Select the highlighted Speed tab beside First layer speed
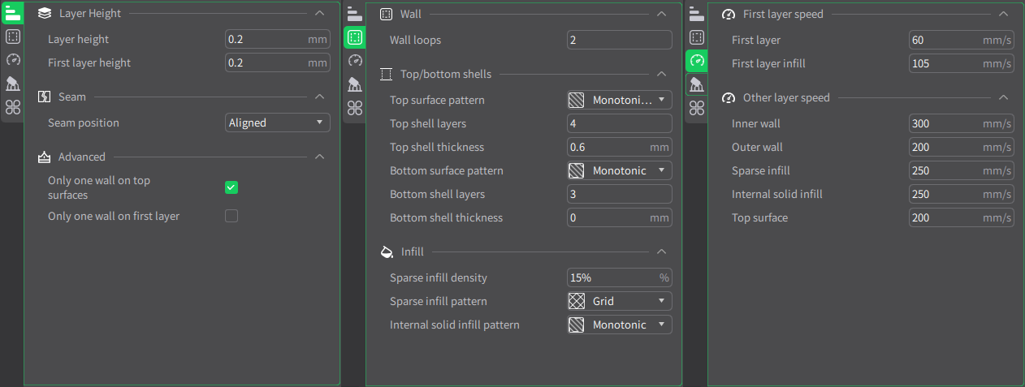The width and height of the screenshot is (1025, 387). click(696, 60)
